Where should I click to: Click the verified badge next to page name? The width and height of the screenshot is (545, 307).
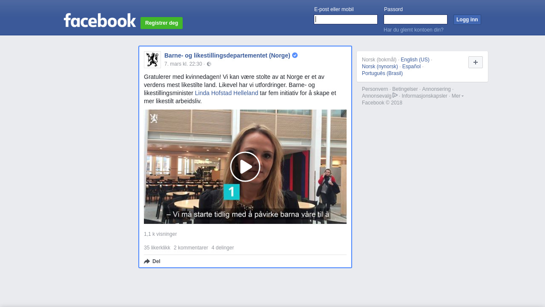coord(295,55)
